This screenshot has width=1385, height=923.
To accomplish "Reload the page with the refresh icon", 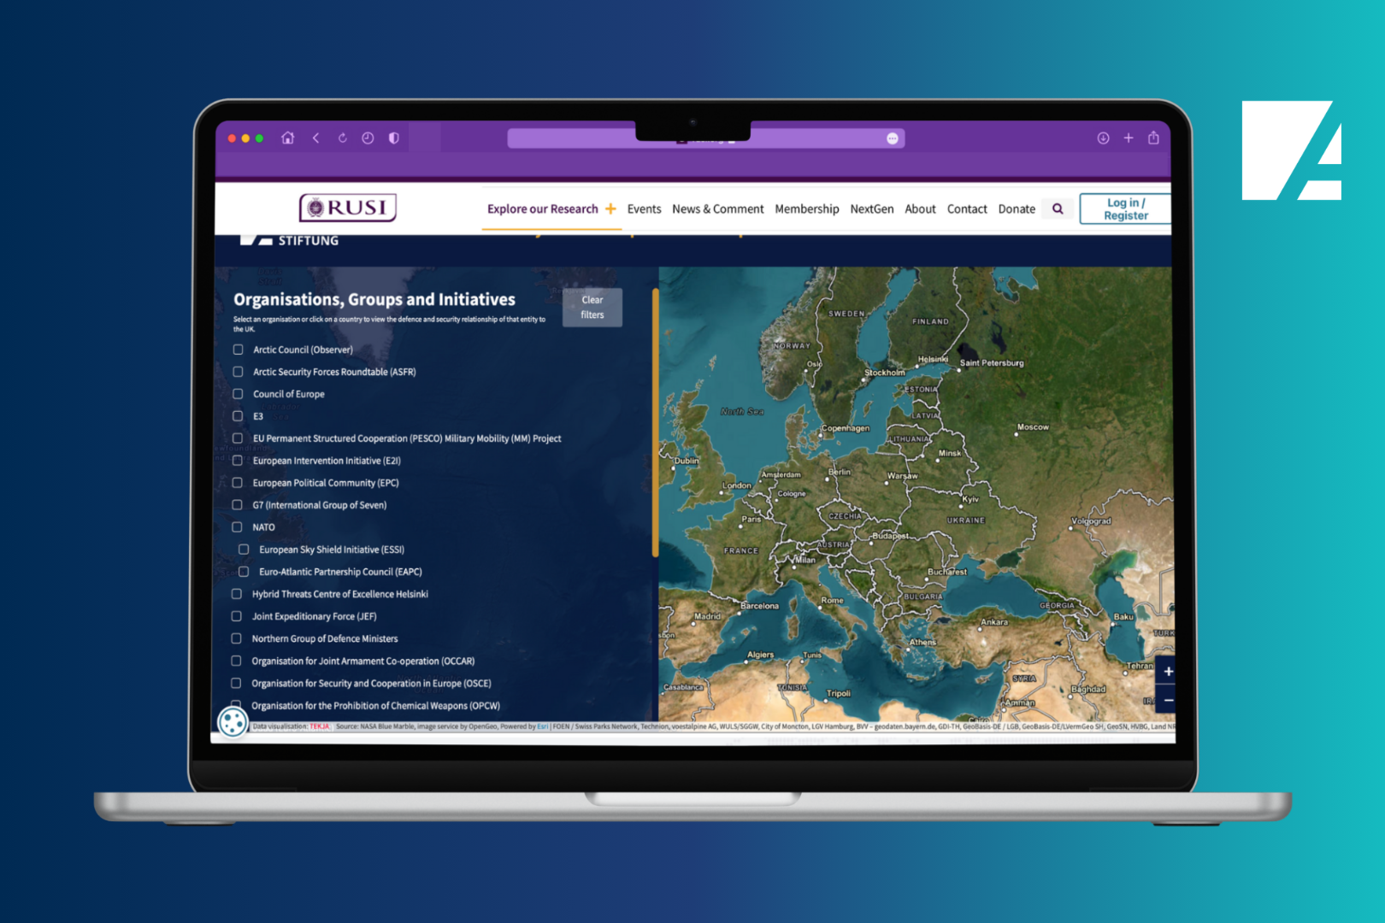I will click(x=342, y=138).
